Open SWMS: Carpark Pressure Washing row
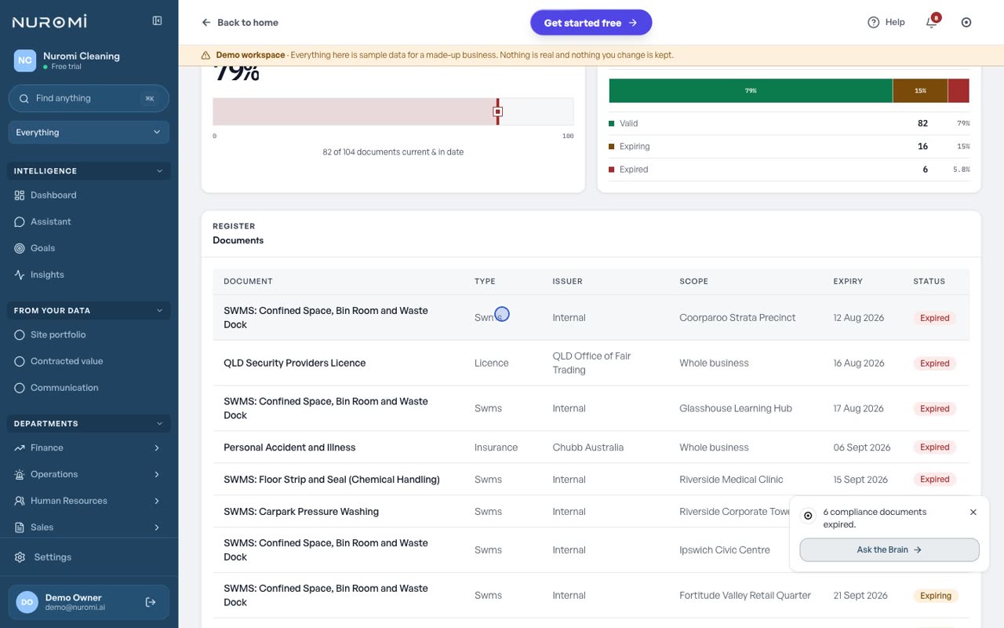1004x628 pixels. (591, 512)
